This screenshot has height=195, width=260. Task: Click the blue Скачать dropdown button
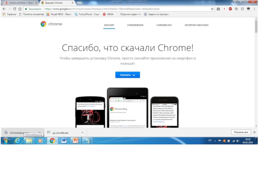point(127,75)
